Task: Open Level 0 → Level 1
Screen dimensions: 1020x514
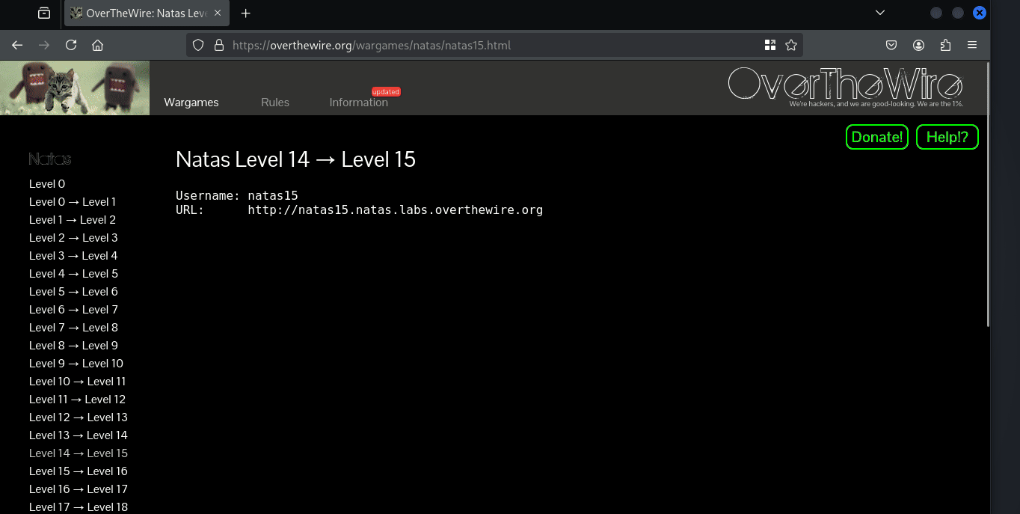Action: [x=73, y=202]
